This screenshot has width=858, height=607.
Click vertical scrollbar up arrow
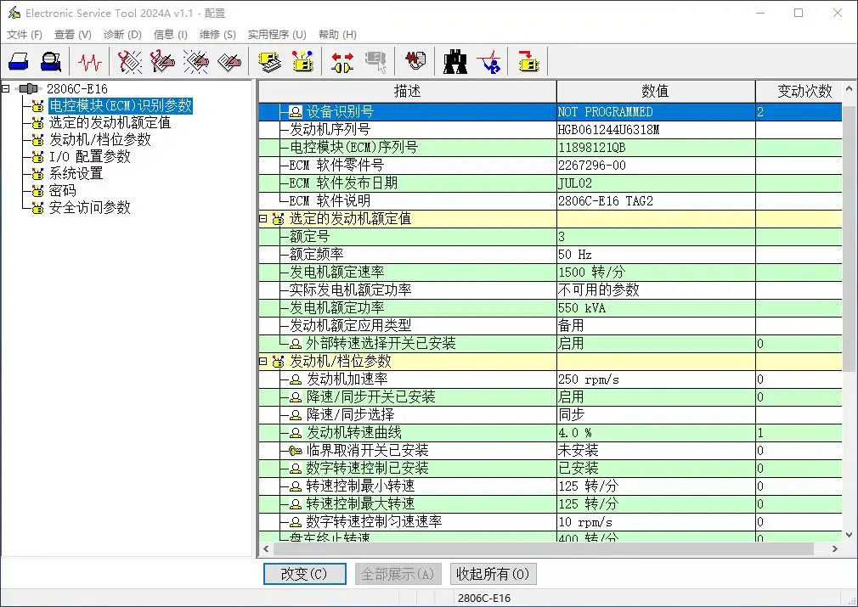[x=850, y=88]
